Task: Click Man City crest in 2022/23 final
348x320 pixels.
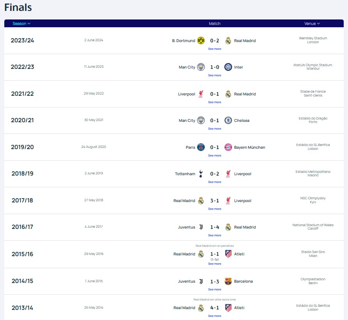Action: 201,67
